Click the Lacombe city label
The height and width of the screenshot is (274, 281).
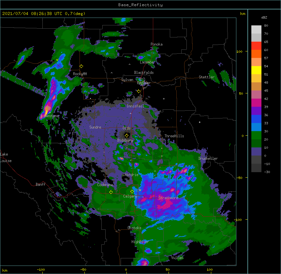coord(147,62)
